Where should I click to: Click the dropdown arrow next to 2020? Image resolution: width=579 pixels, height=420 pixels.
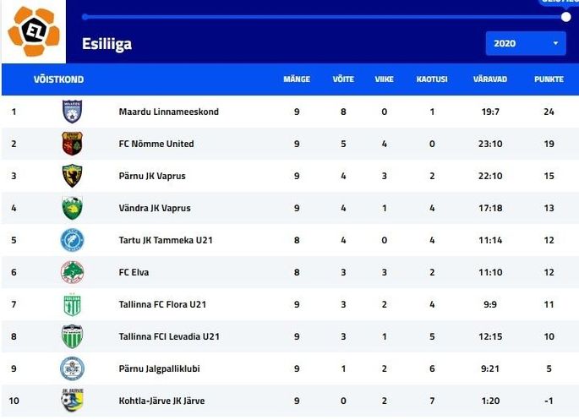(x=555, y=43)
